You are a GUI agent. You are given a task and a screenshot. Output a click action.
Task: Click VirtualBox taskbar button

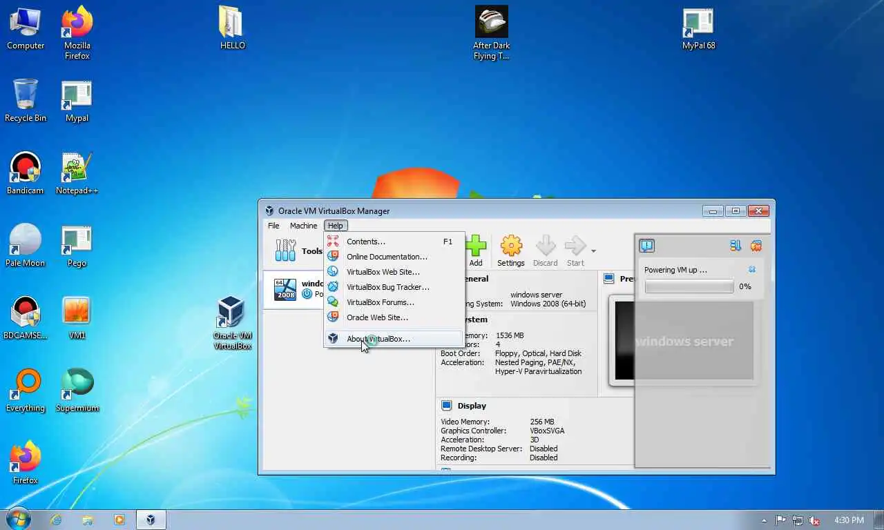(x=150, y=520)
